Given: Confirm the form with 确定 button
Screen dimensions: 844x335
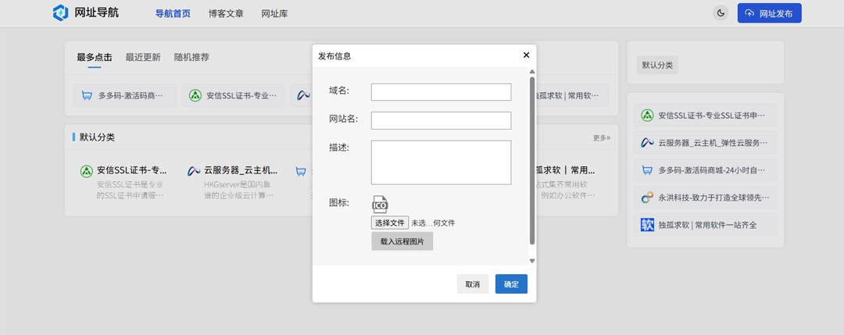Looking at the screenshot, I should (511, 284).
